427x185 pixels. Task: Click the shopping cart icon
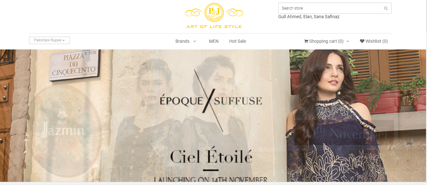point(306,41)
